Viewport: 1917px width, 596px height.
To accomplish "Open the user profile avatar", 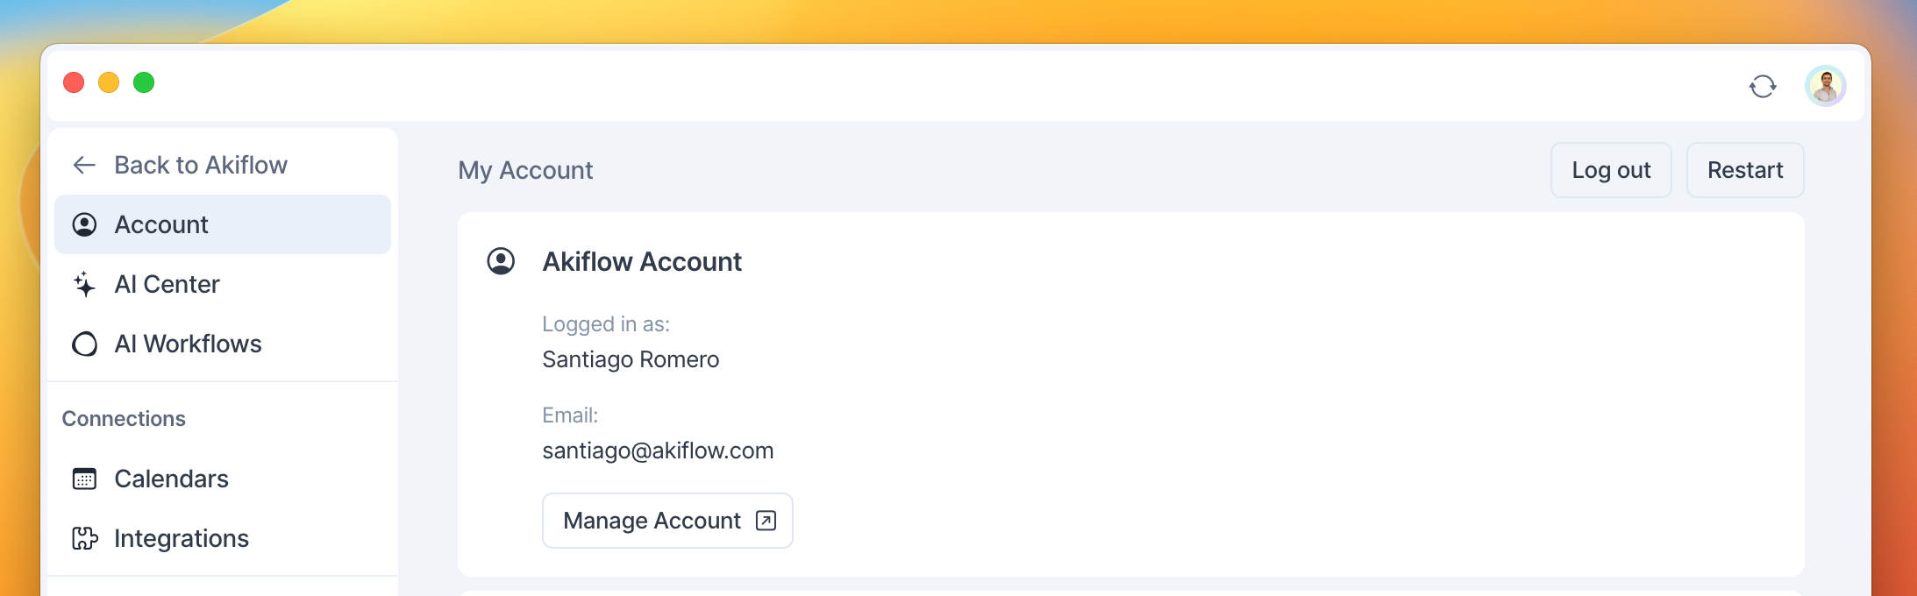I will coord(1826,86).
